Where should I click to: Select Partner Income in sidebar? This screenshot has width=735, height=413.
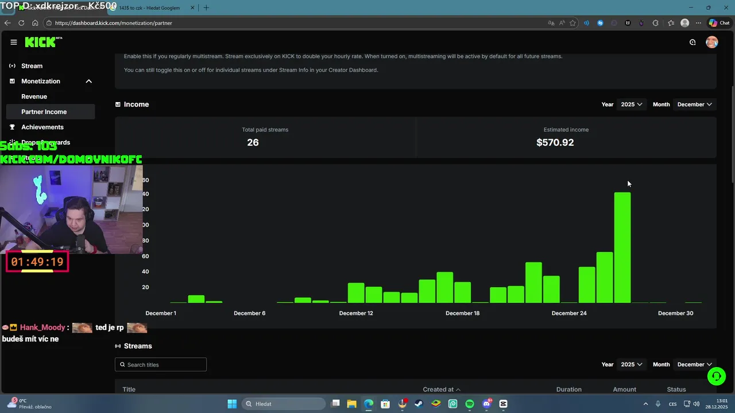pyautogui.click(x=51, y=112)
